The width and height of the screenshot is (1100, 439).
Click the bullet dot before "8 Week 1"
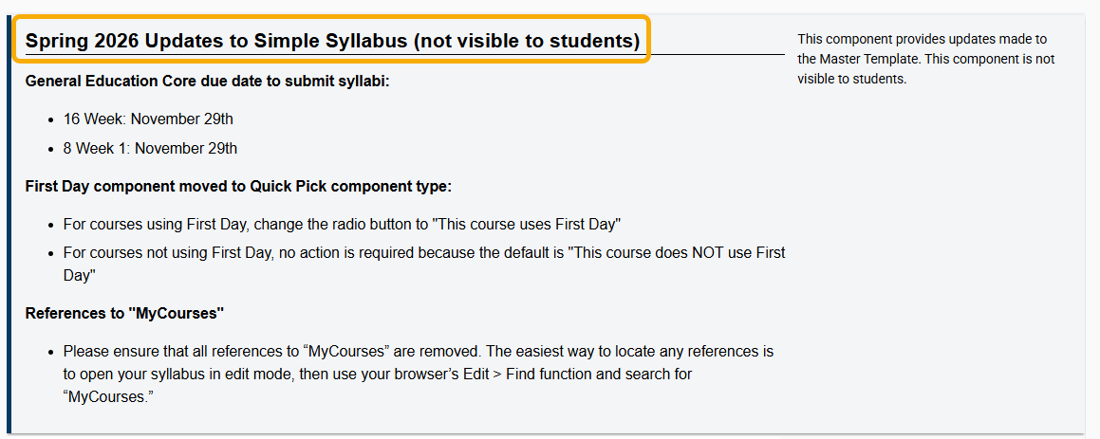(x=51, y=149)
